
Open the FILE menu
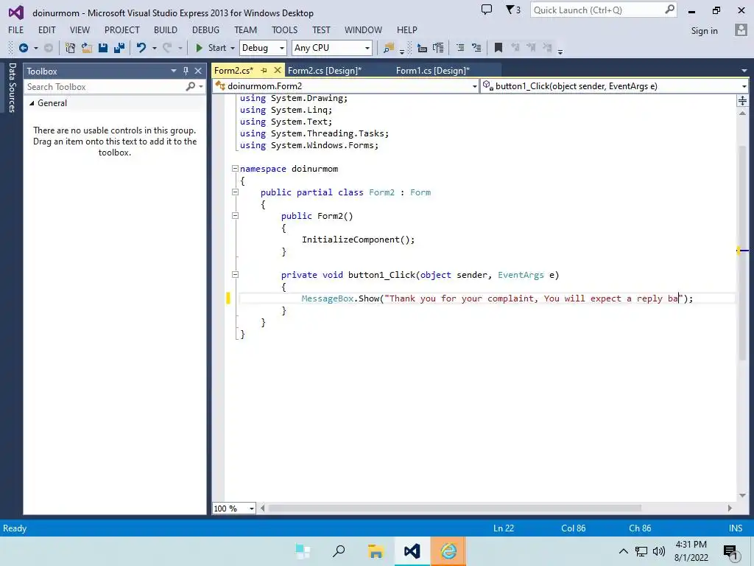tap(16, 29)
